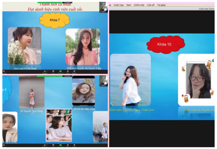Click green screen-sharing banner in top-left window
Viewport: 217px width, 149px height.
(x=50, y=2)
